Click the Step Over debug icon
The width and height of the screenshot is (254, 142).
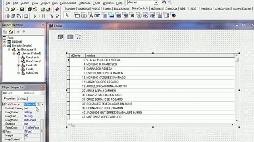click(58, 16)
